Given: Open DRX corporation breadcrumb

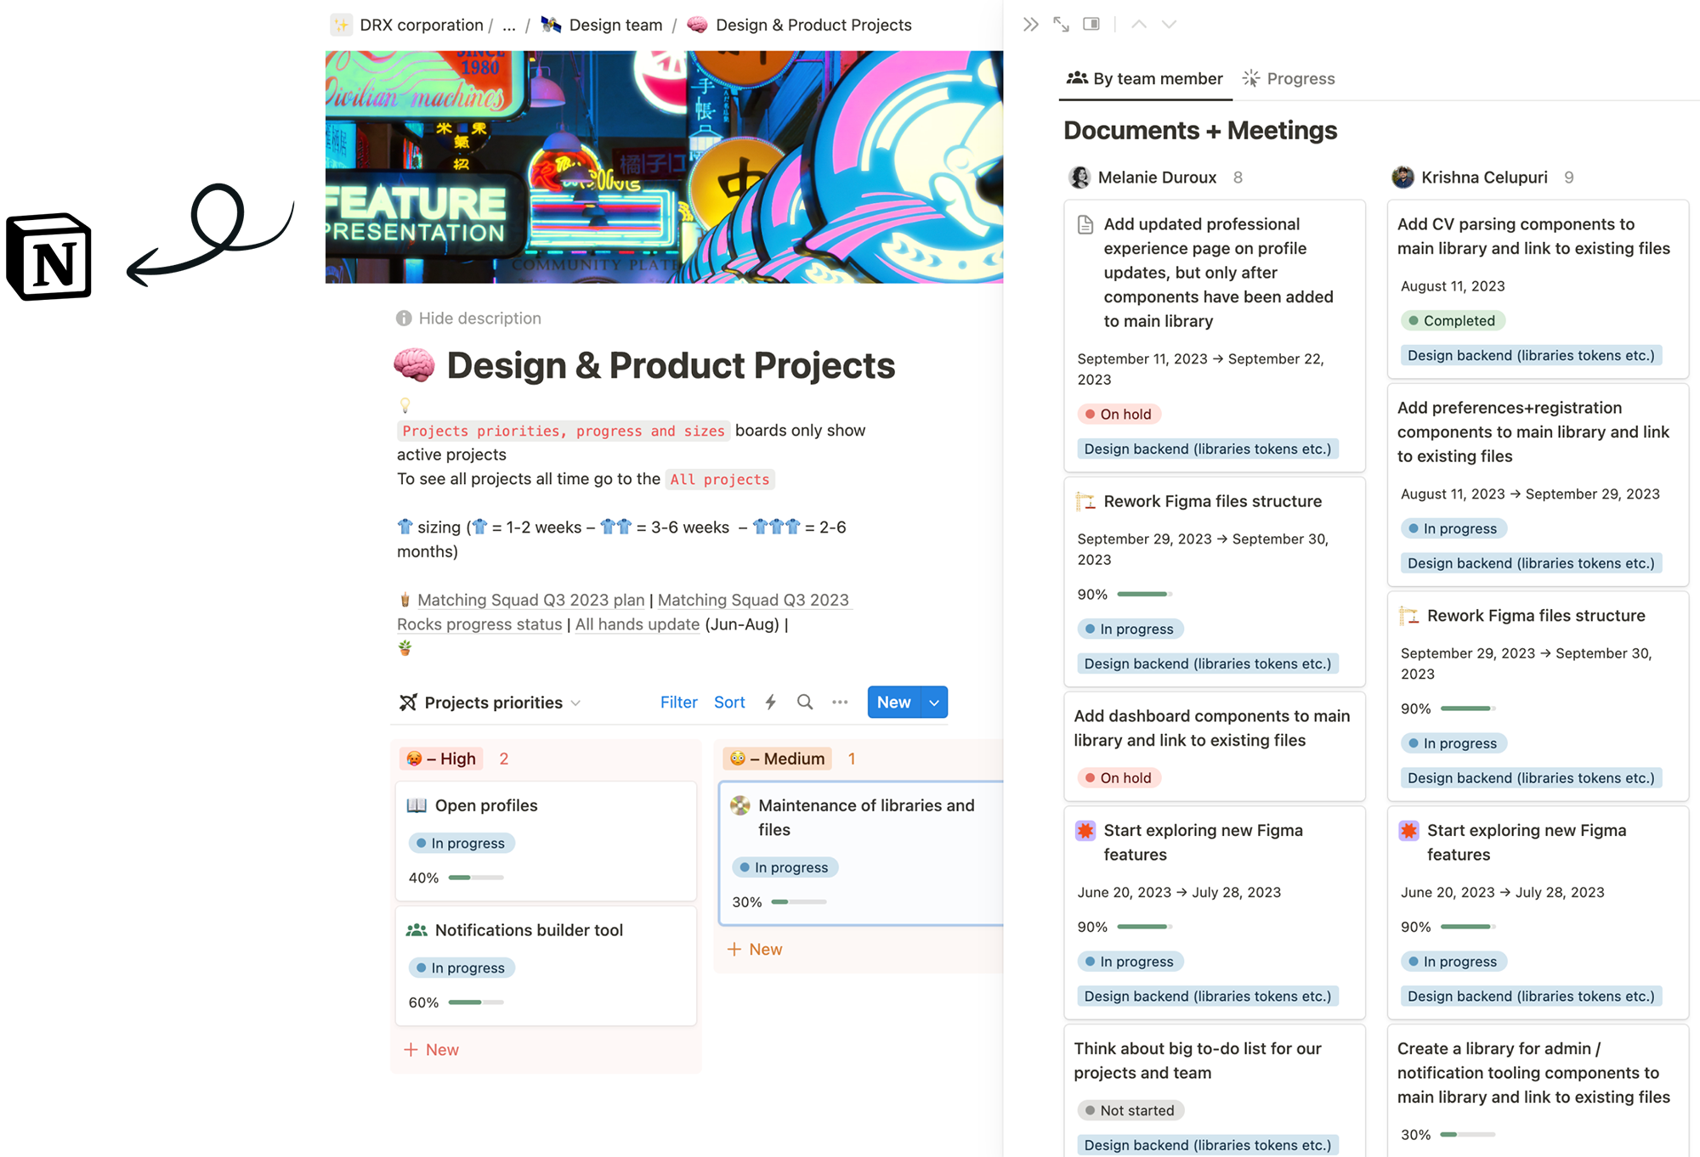Looking at the screenshot, I should pos(422,25).
